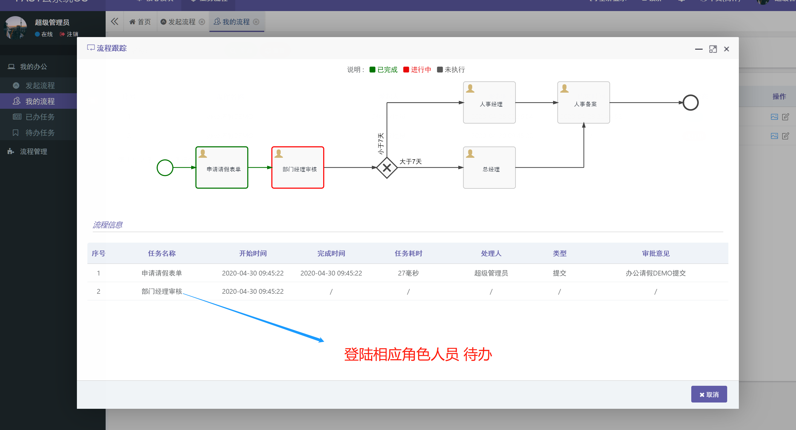Click the 取消 cancel button
Viewport: 796px width, 430px height.
tap(709, 394)
